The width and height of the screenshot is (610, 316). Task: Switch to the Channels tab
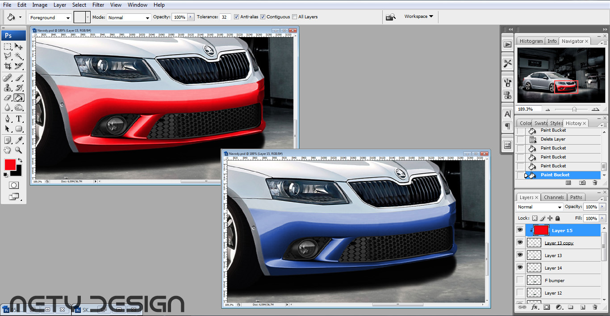tap(554, 197)
